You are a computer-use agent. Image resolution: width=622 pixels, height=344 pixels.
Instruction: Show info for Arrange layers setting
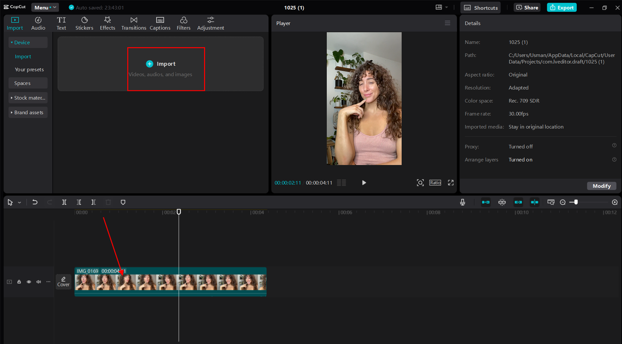[614, 159]
